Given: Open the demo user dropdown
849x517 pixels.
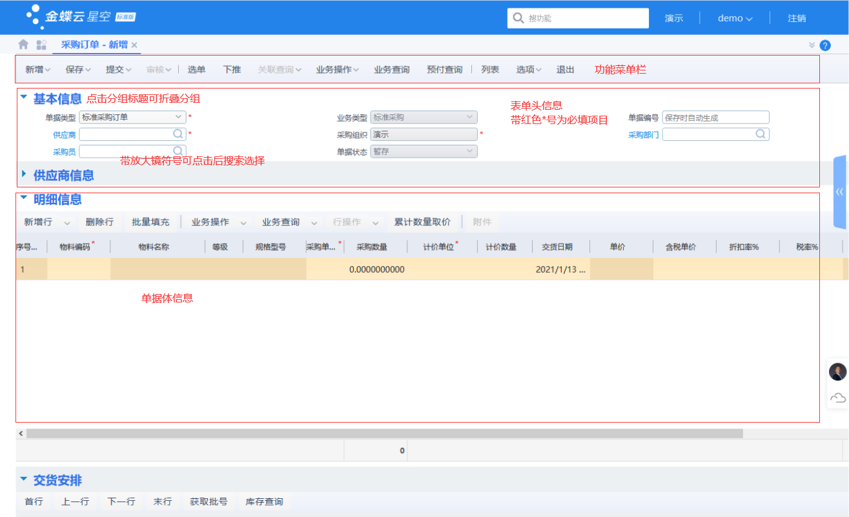Looking at the screenshot, I should [x=735, y=18].
